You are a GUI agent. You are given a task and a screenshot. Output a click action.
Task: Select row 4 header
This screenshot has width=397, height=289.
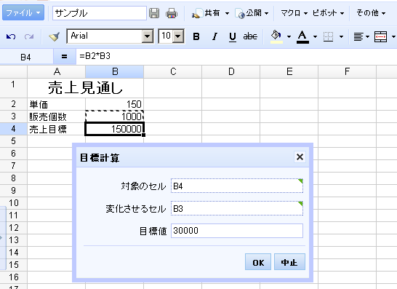[13, 129]
